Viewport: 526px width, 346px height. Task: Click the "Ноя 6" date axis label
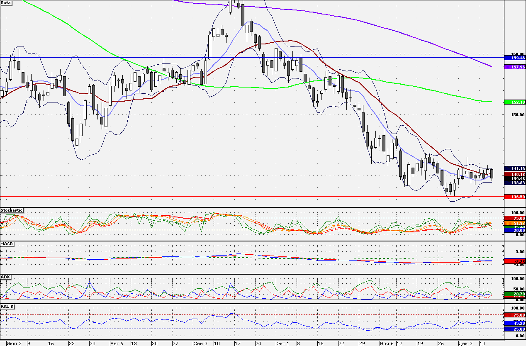(387, 343)
